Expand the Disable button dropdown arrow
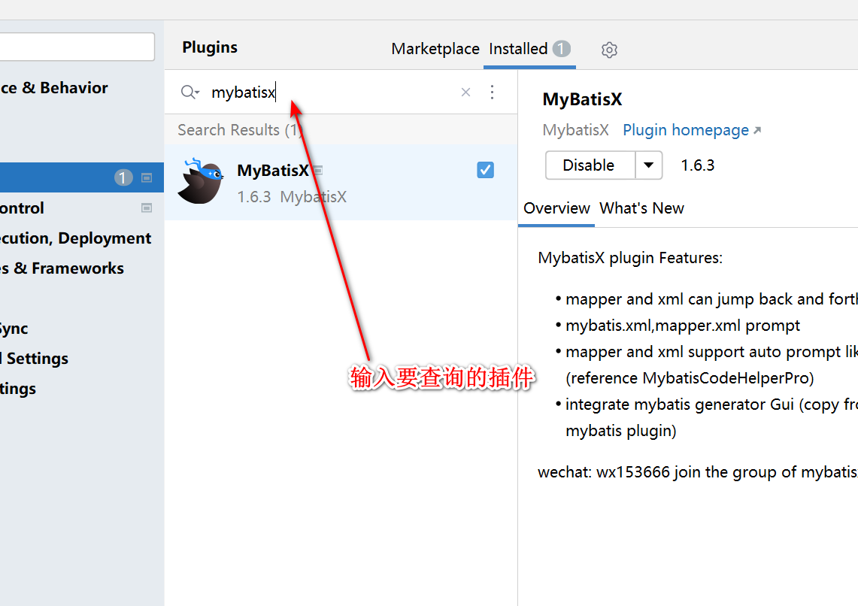This screenshot has width=858, height=606. tap(648, 165)
